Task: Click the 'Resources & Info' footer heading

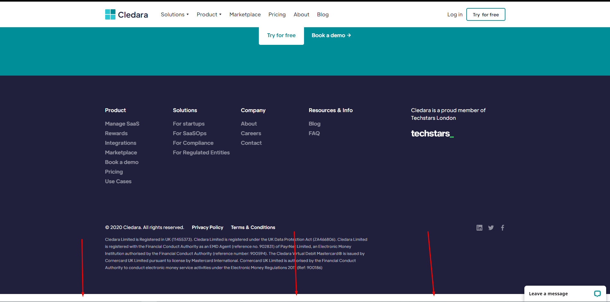Action: pyautogui.click(x=331, y=110)
